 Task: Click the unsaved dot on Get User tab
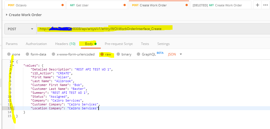tap(124, 5)
